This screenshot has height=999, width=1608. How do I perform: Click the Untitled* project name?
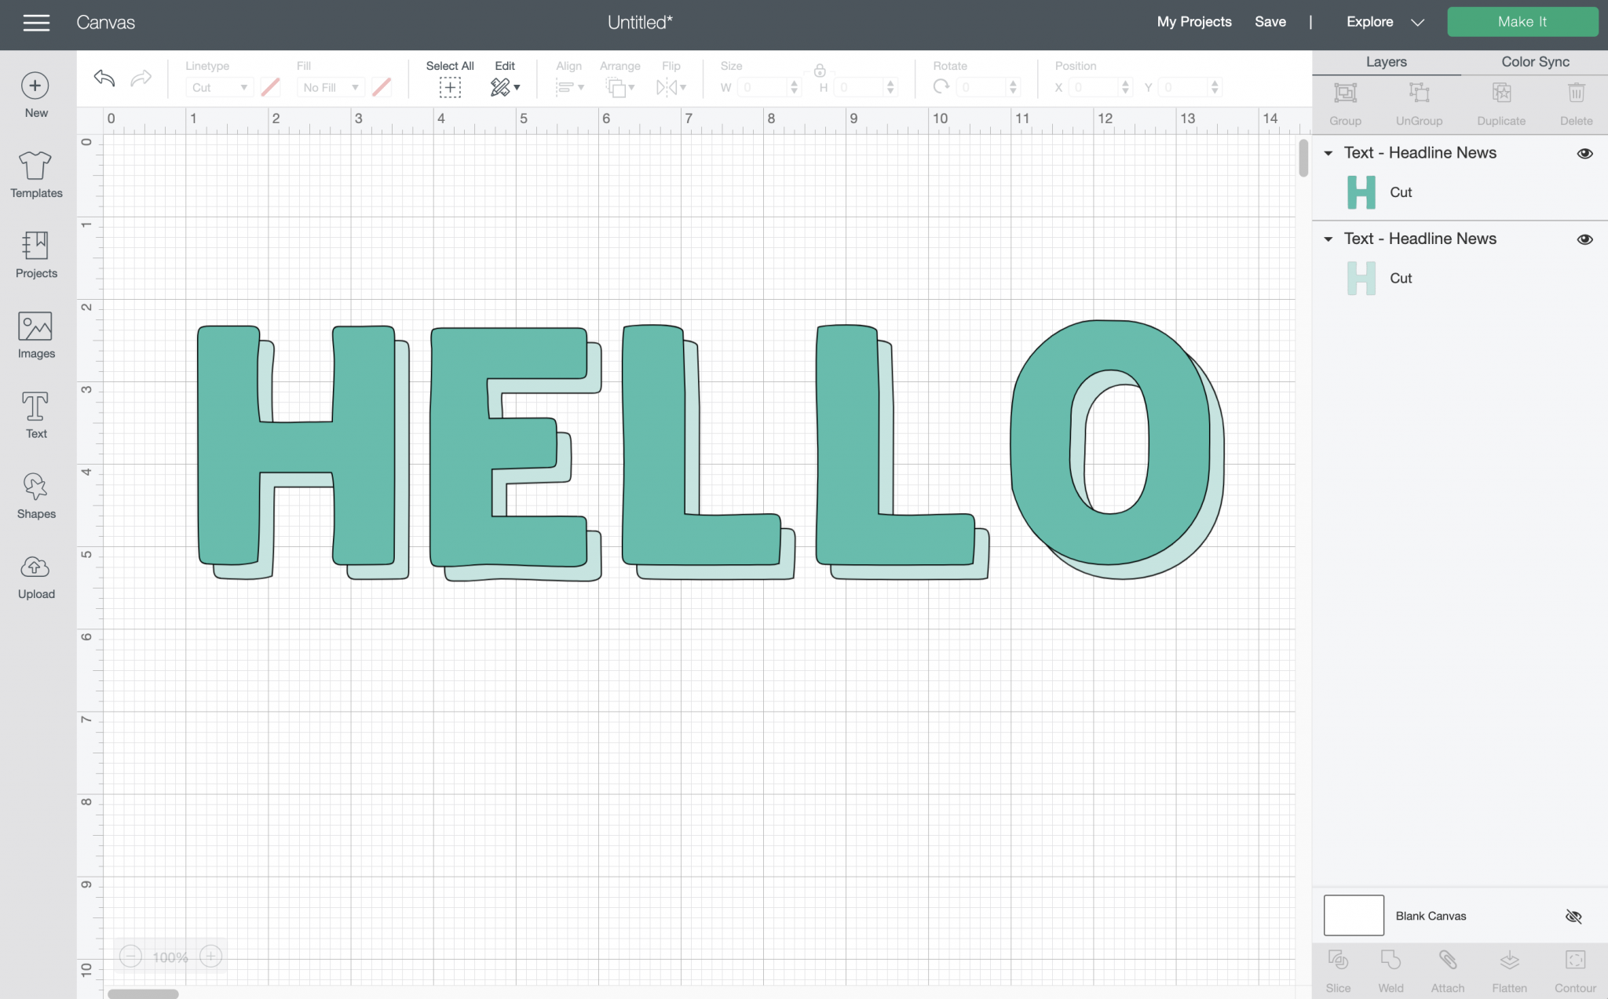point(640,23)
